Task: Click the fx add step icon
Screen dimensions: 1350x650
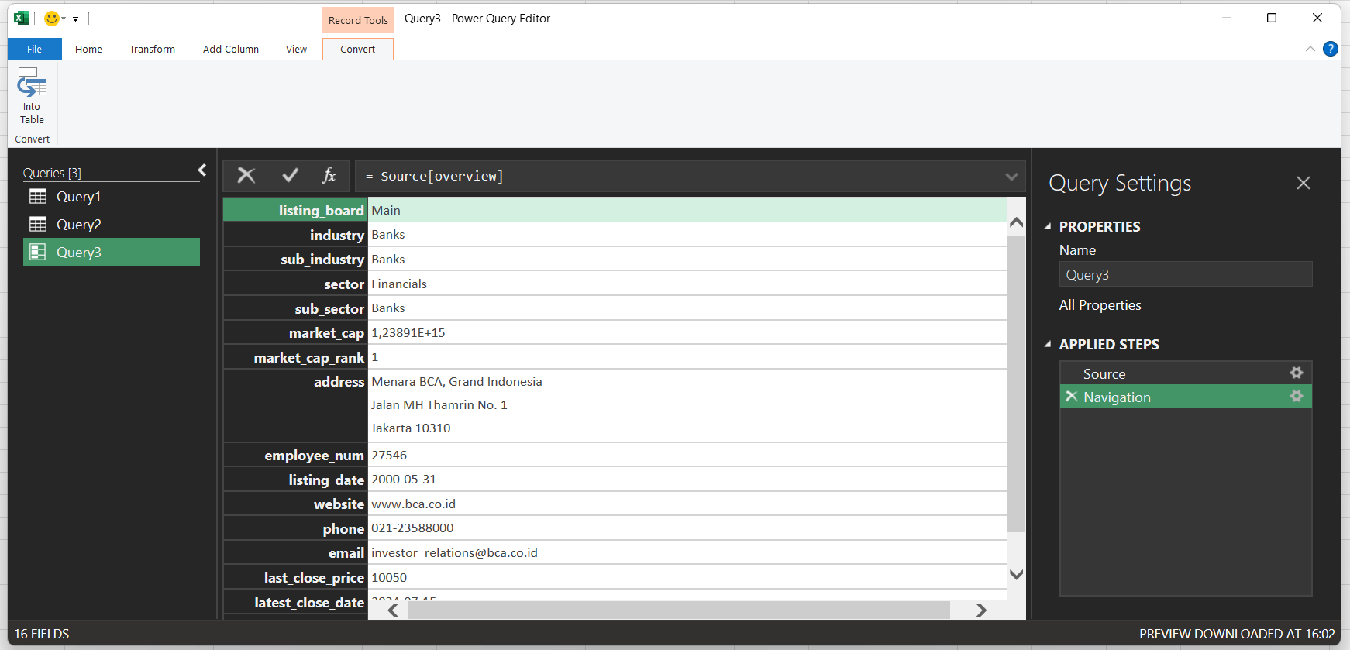Action: click(x=329, y=176)
